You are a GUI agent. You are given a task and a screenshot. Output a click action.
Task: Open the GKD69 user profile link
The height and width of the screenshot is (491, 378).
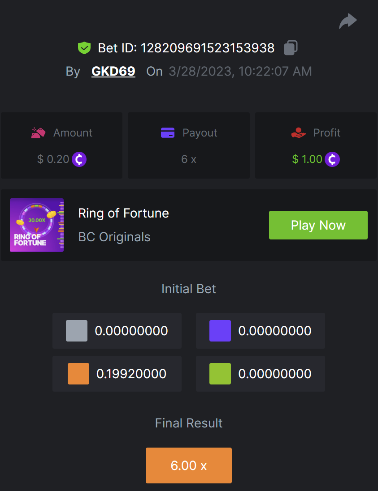113,71
